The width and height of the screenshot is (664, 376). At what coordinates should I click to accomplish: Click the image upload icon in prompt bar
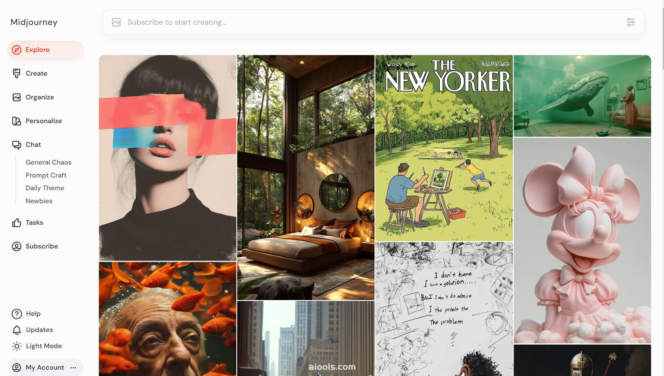click(116, 22)
